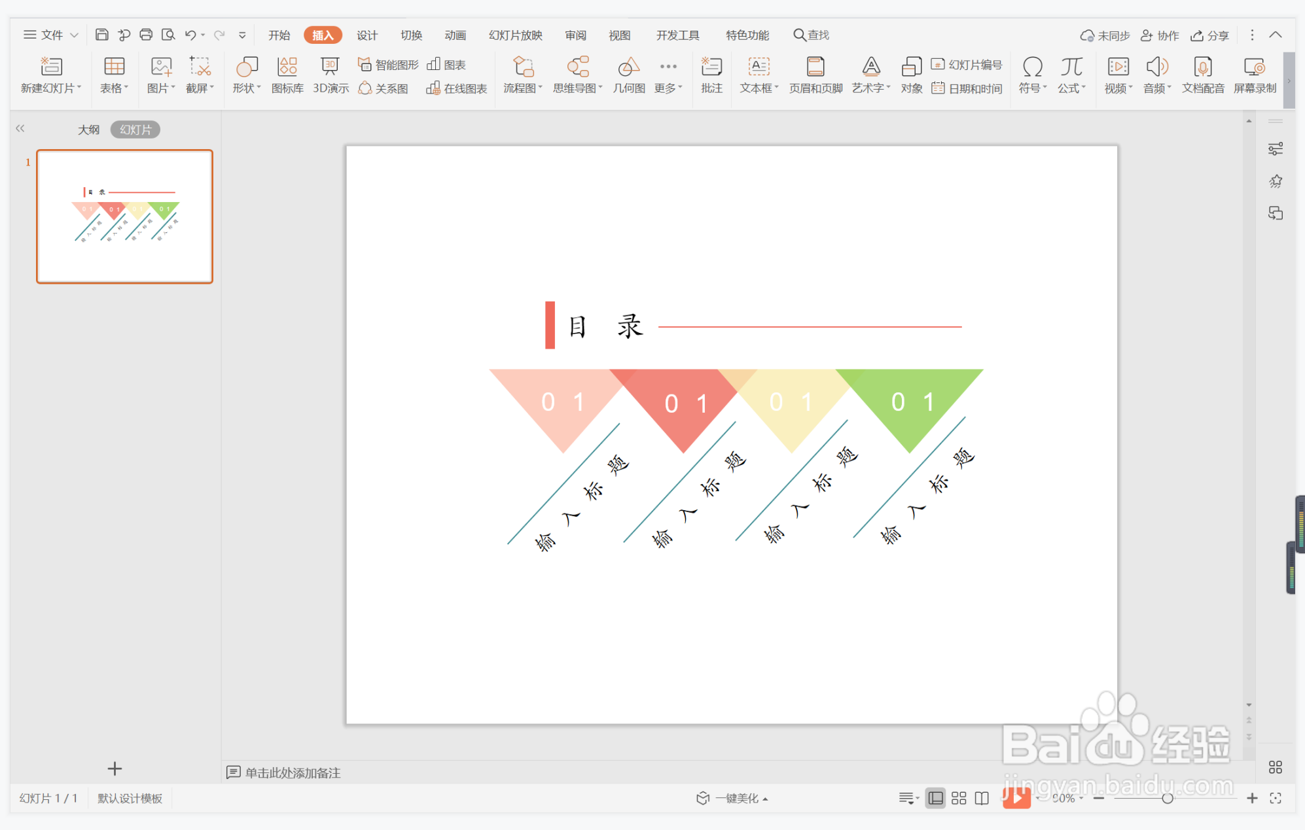This screenshot has height=830, width=1305.
Task: Insert a 几何图 geometry figure
Action: (628, 75)
